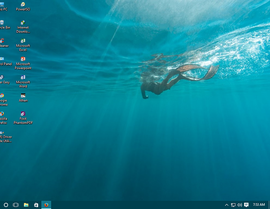Image resolution: width=270 pixels, height=209 pixels.
Task: Show hidden system tray icons
Action: tap(226, 205)
